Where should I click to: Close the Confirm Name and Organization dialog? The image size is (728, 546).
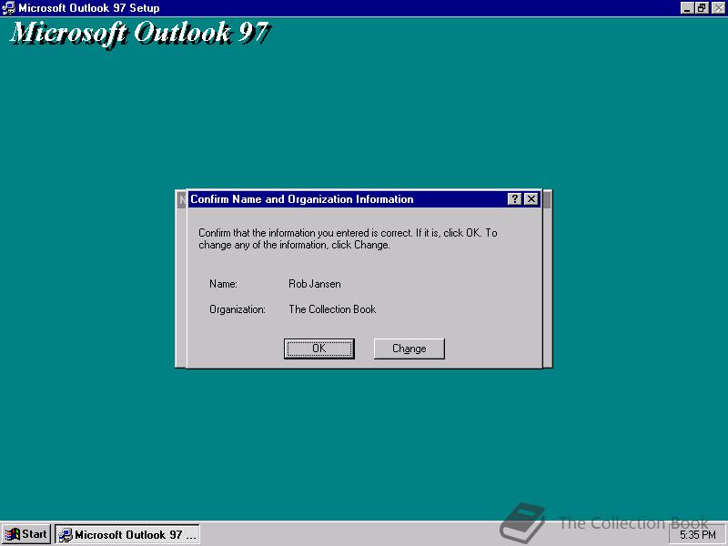pos(531,199)
